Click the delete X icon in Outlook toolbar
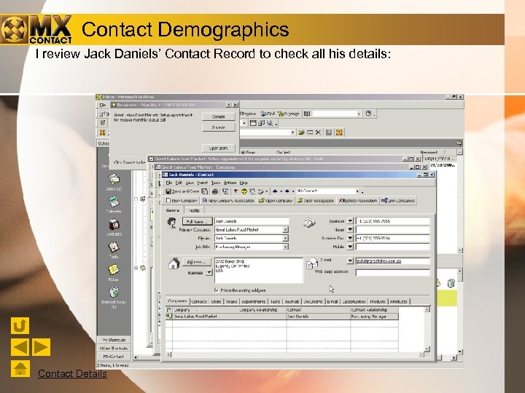The height and width of the screenshot is (393, 525). [318, 132]
